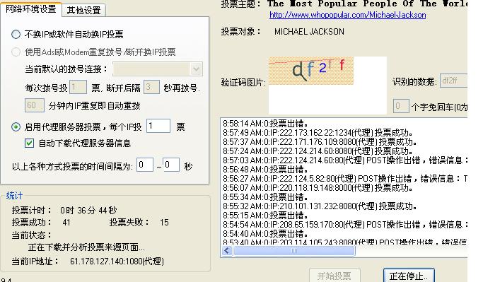
Task: Select 不换IP或软件自动换IP投票 radio option
Action: tap(16, 34)
